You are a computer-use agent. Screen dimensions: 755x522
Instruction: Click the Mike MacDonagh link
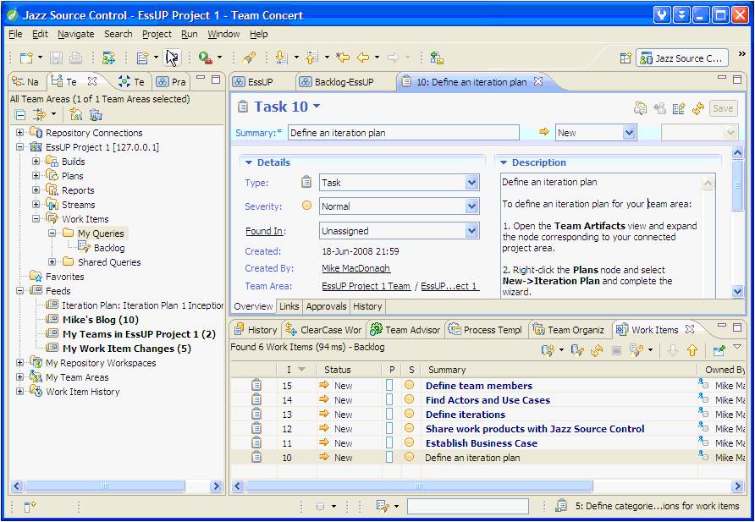coord(355,268)
